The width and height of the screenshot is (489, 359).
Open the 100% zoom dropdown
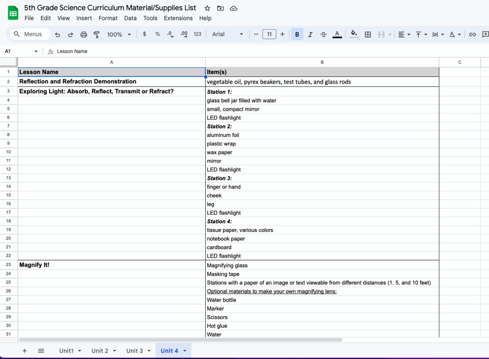[119, 34]
